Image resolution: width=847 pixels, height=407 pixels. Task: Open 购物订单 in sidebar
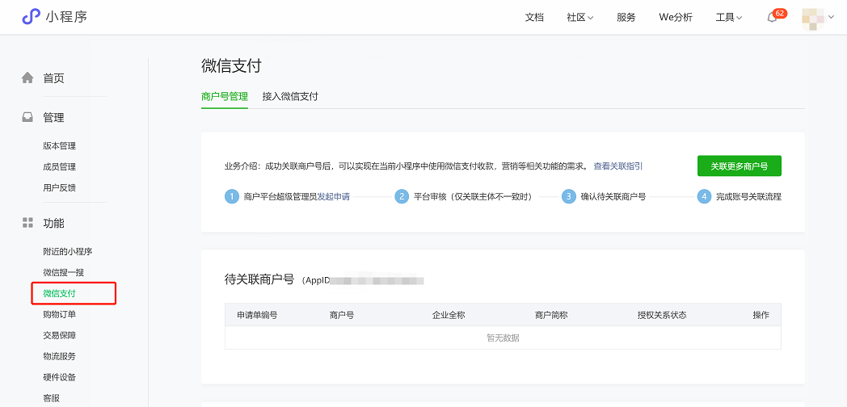tap(60, 314)
